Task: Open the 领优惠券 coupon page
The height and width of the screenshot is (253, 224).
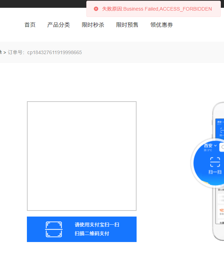Action: click(162, 25)
